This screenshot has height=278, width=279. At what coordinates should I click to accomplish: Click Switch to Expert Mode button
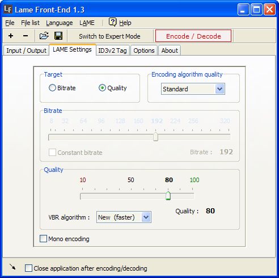coord(109,36)
